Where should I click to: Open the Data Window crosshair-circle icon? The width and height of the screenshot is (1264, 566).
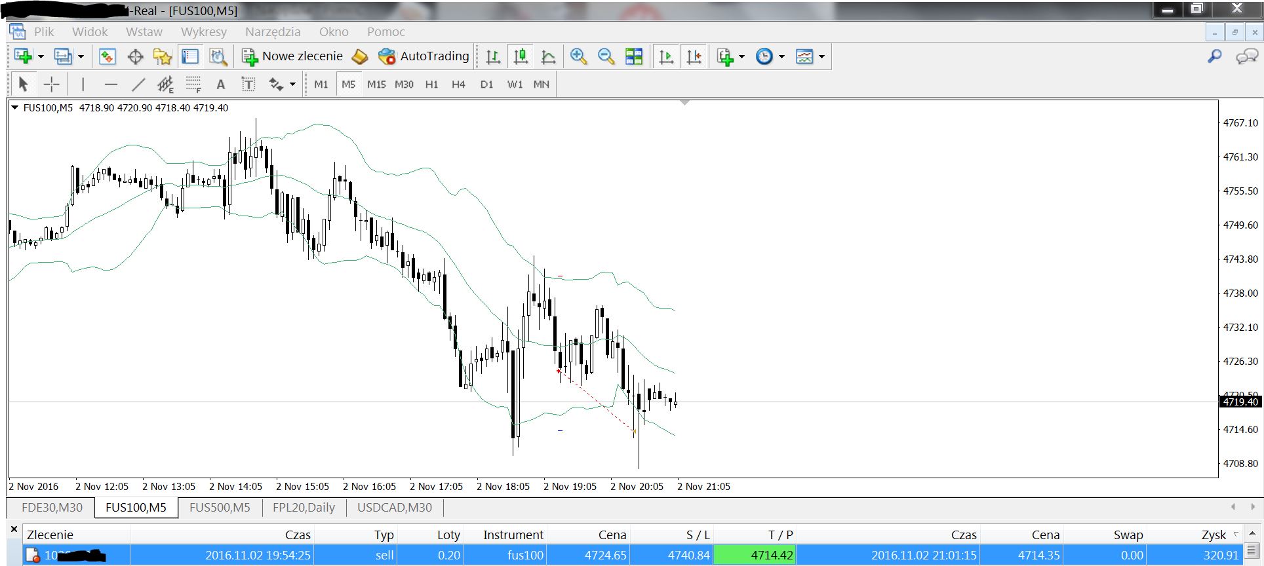click(135, 56)
